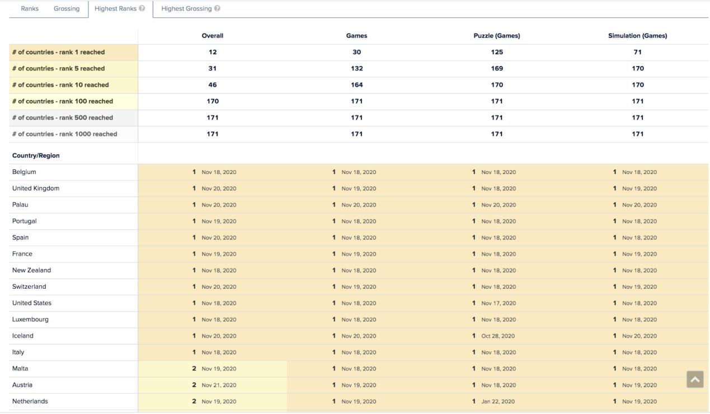The image size is (710, 414).
Task: Select '# of countries - rank 5 reached' row label
Action: pos(59,68)
